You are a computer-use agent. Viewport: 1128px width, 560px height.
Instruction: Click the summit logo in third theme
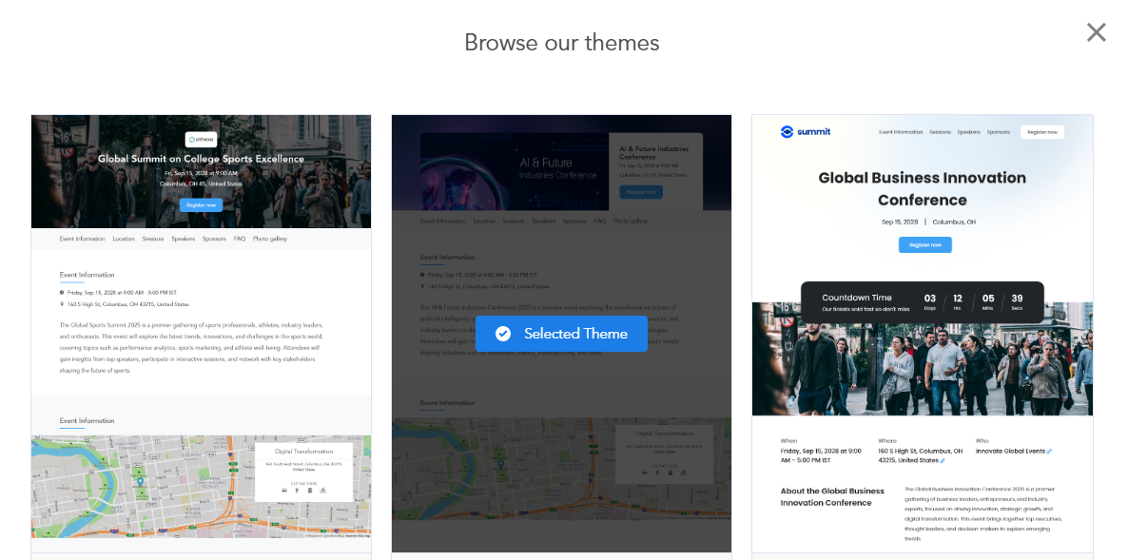pos(805,132)
